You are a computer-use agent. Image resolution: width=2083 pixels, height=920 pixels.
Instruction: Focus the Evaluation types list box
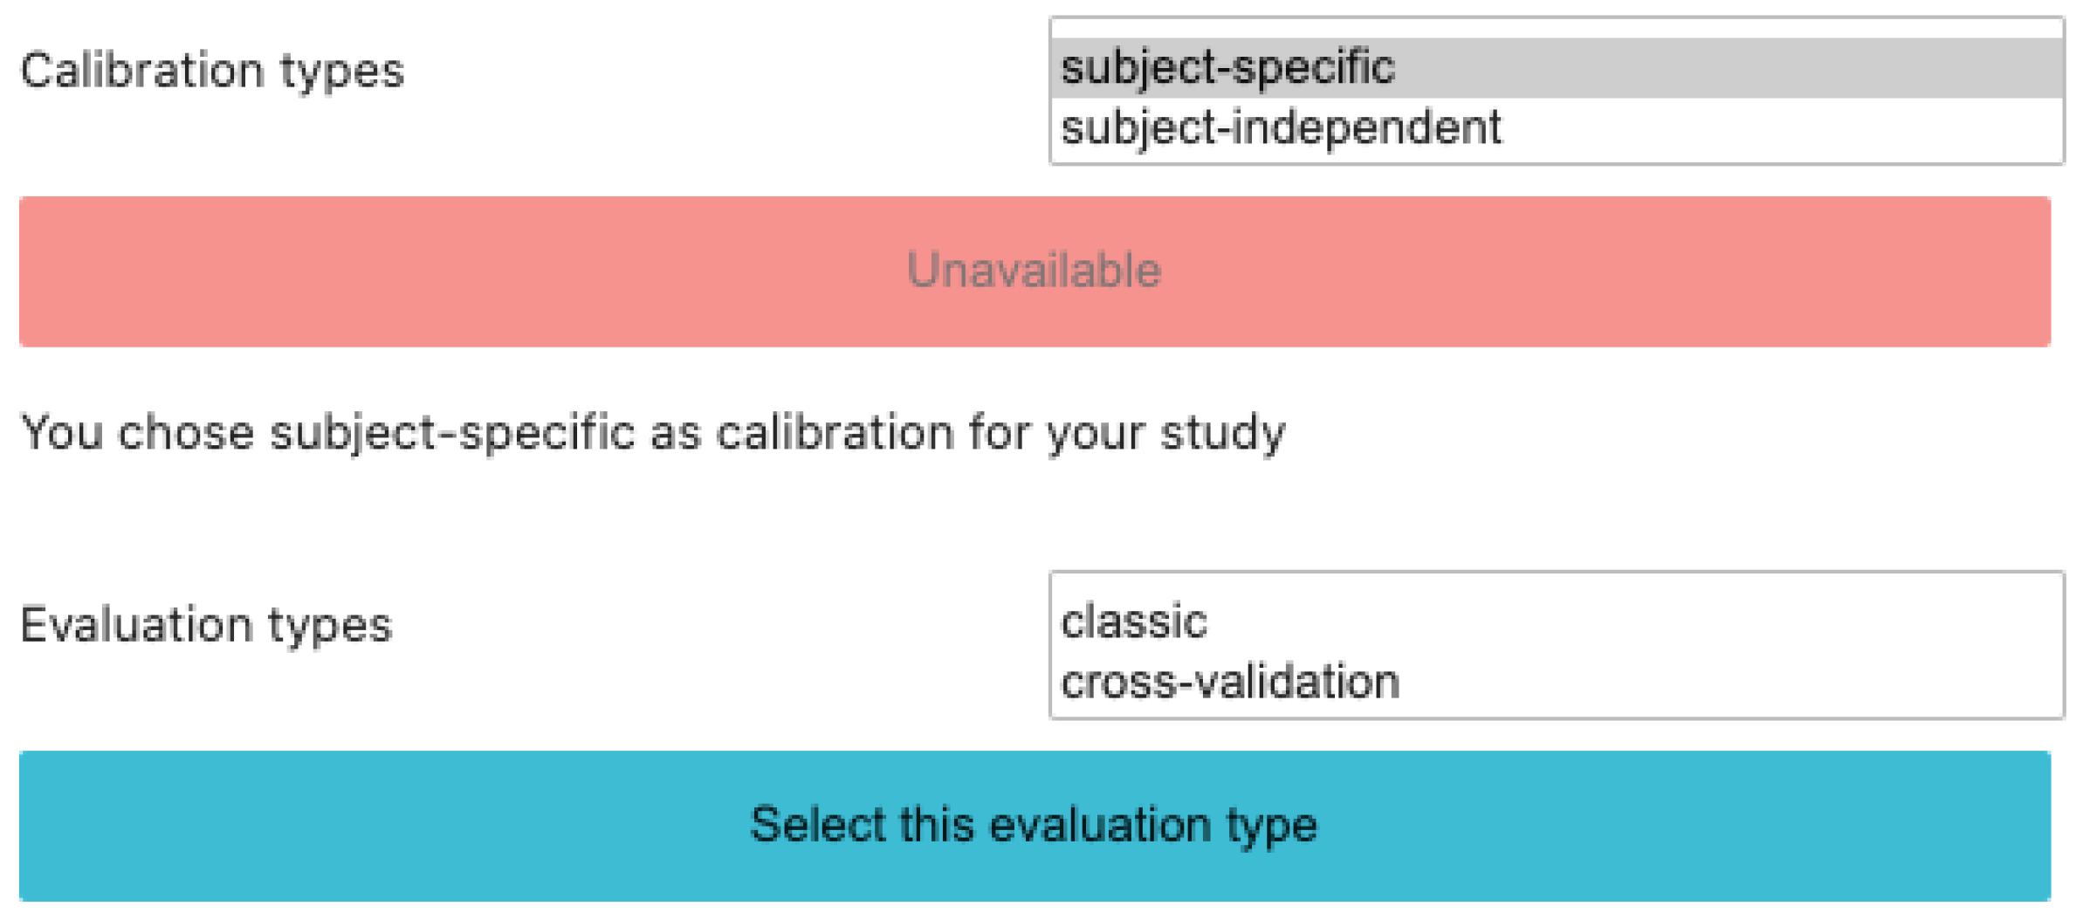(x=1556, y=646)
